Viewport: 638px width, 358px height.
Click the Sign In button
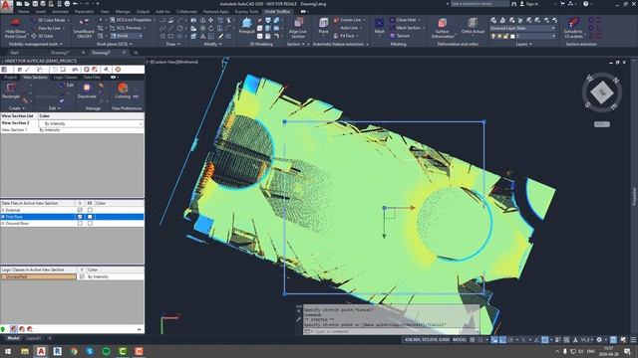tap(529, 4)
